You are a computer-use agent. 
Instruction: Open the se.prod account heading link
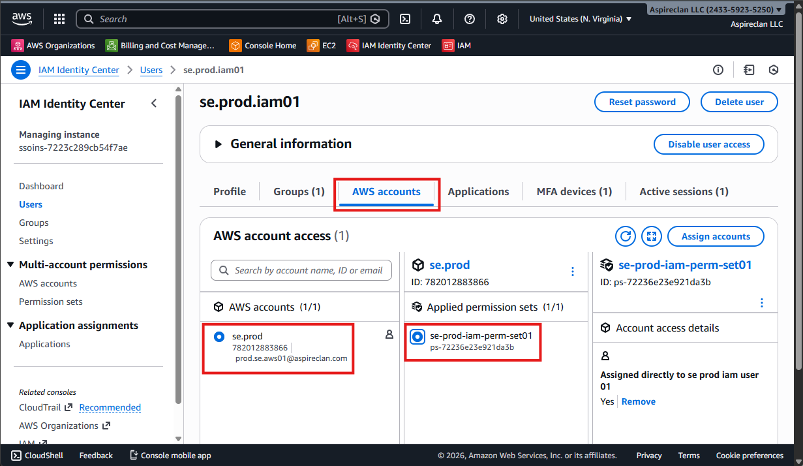pyautogui.click(x=449, y=265)
